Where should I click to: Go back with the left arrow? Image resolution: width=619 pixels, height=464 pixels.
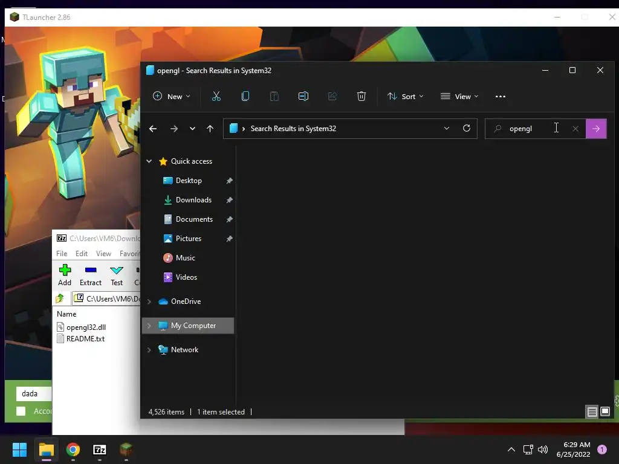click(x=153, y=129)
